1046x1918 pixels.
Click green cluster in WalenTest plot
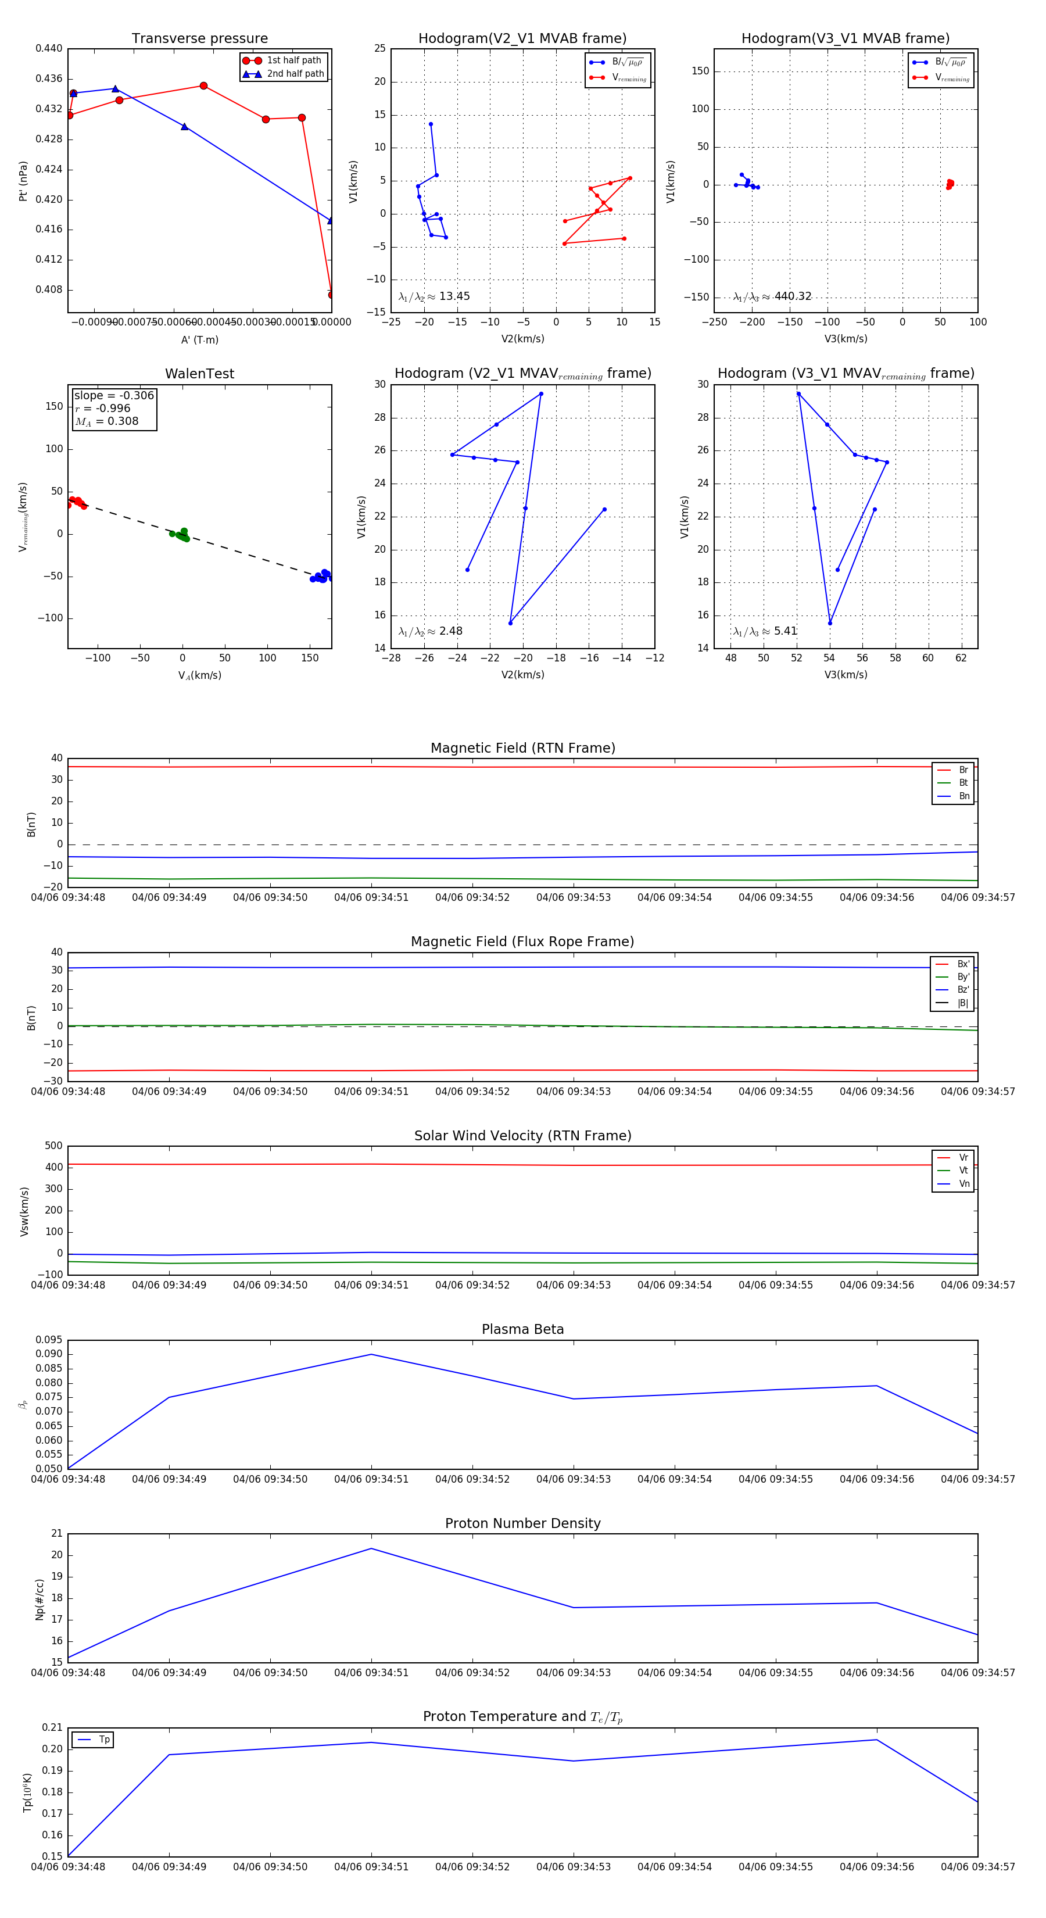[180, 535]
